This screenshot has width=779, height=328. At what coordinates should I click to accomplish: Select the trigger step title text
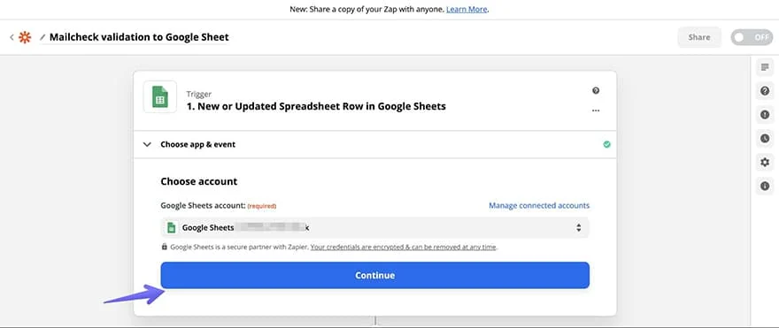point(316,106)
